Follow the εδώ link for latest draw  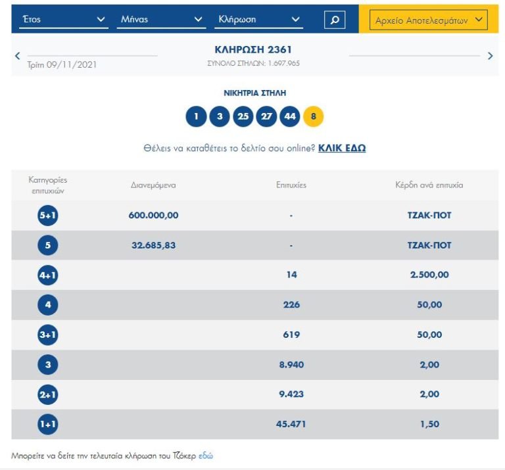click(206, 456)
